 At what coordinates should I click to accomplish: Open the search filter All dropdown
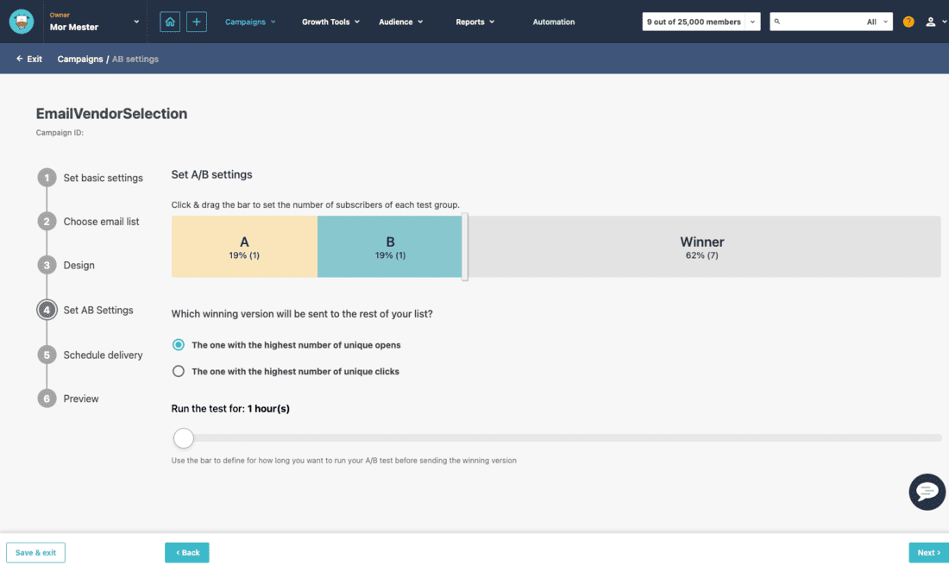[x=877, y=22]
